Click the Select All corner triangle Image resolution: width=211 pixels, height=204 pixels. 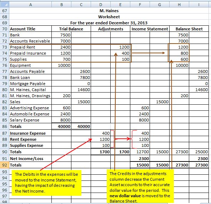[5, 5]
